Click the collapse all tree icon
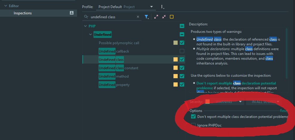 click(164, 17)
